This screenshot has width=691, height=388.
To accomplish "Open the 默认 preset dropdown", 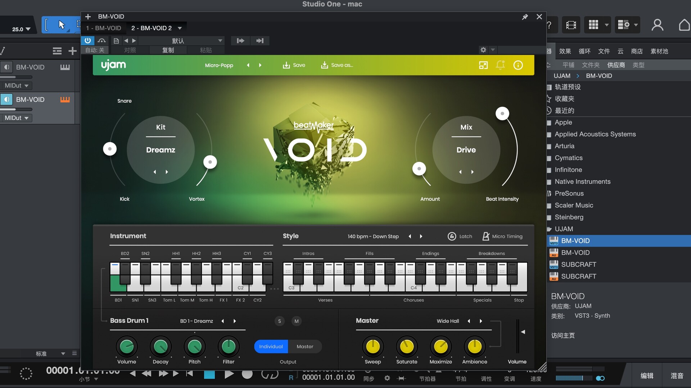I will coord(182,41).
